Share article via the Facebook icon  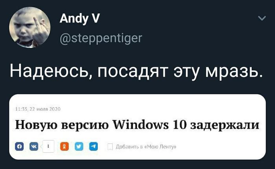19,146
